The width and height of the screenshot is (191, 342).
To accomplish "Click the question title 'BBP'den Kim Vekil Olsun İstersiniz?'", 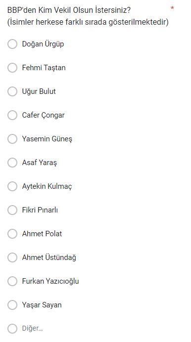I will coord(69,10).
